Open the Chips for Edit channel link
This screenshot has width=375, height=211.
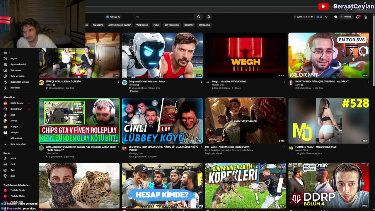point(52,154)
